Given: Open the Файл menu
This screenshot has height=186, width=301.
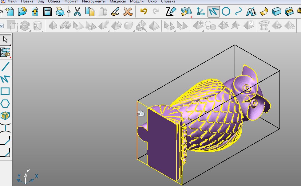Looking at the screenshot, I should coord(12,1).
